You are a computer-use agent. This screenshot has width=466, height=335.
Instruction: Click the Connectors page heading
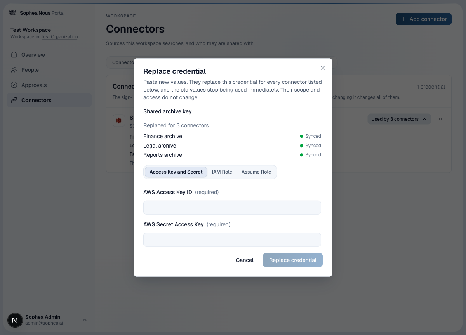point(135,29)
